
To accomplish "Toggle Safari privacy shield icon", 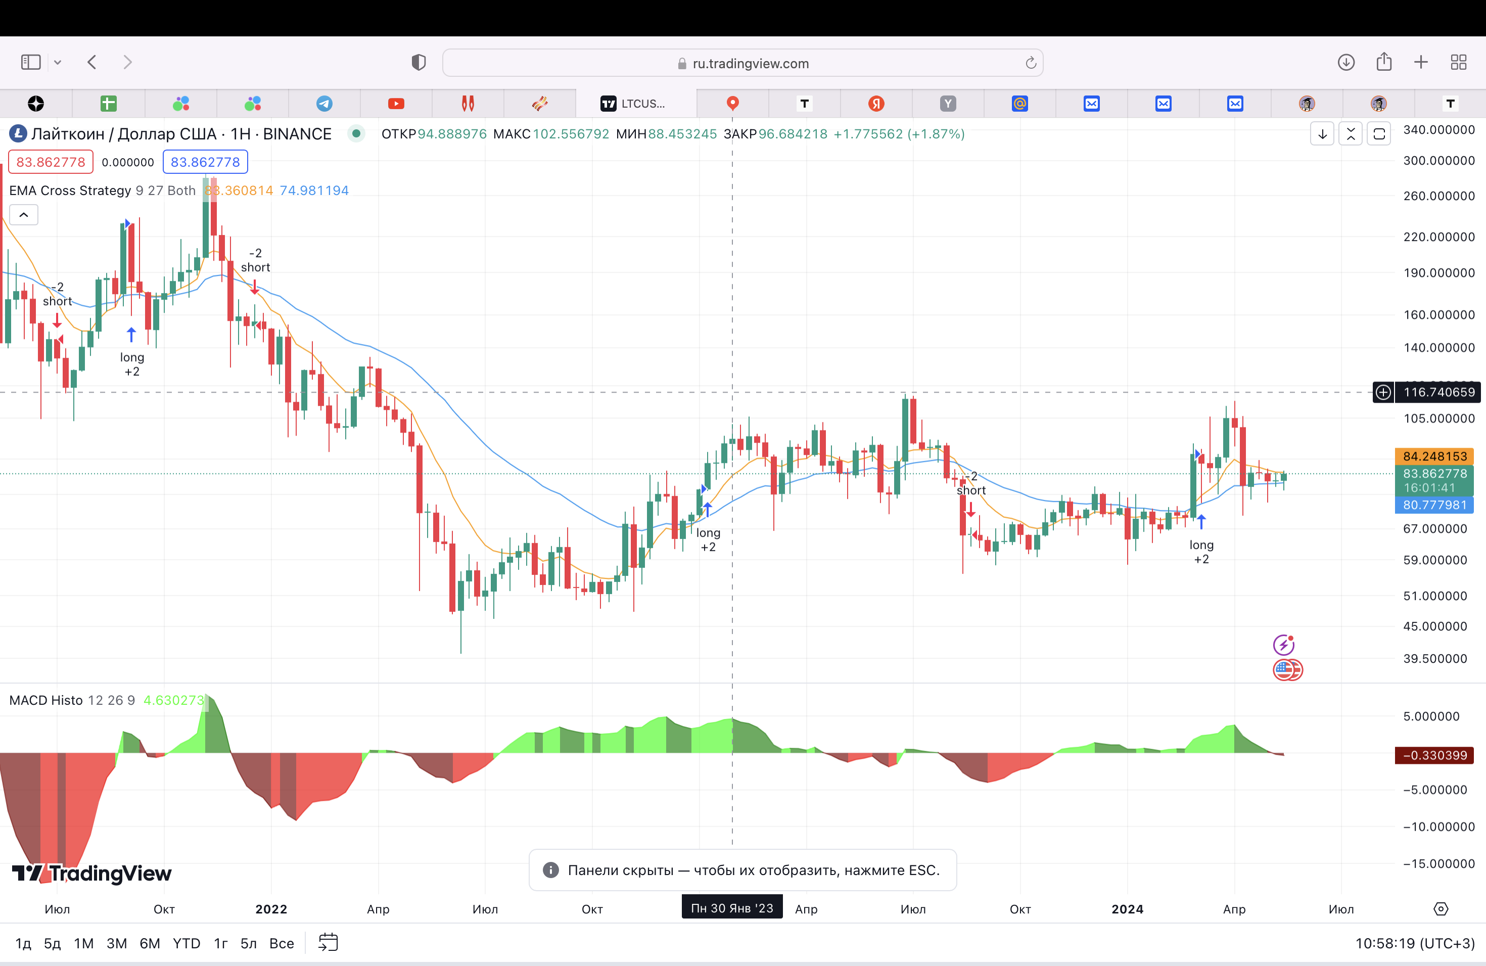I will (419, 63).
